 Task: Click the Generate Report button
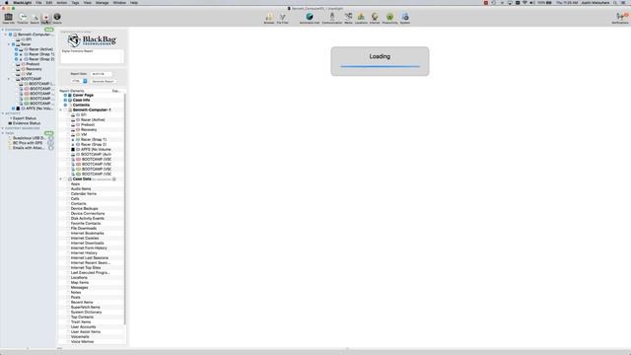click(x=103, y=81)
